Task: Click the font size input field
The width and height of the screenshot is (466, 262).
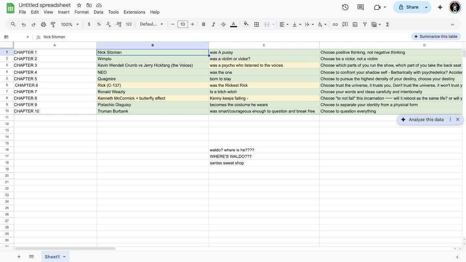Action: pyautogui.click(x=183, y=24)
